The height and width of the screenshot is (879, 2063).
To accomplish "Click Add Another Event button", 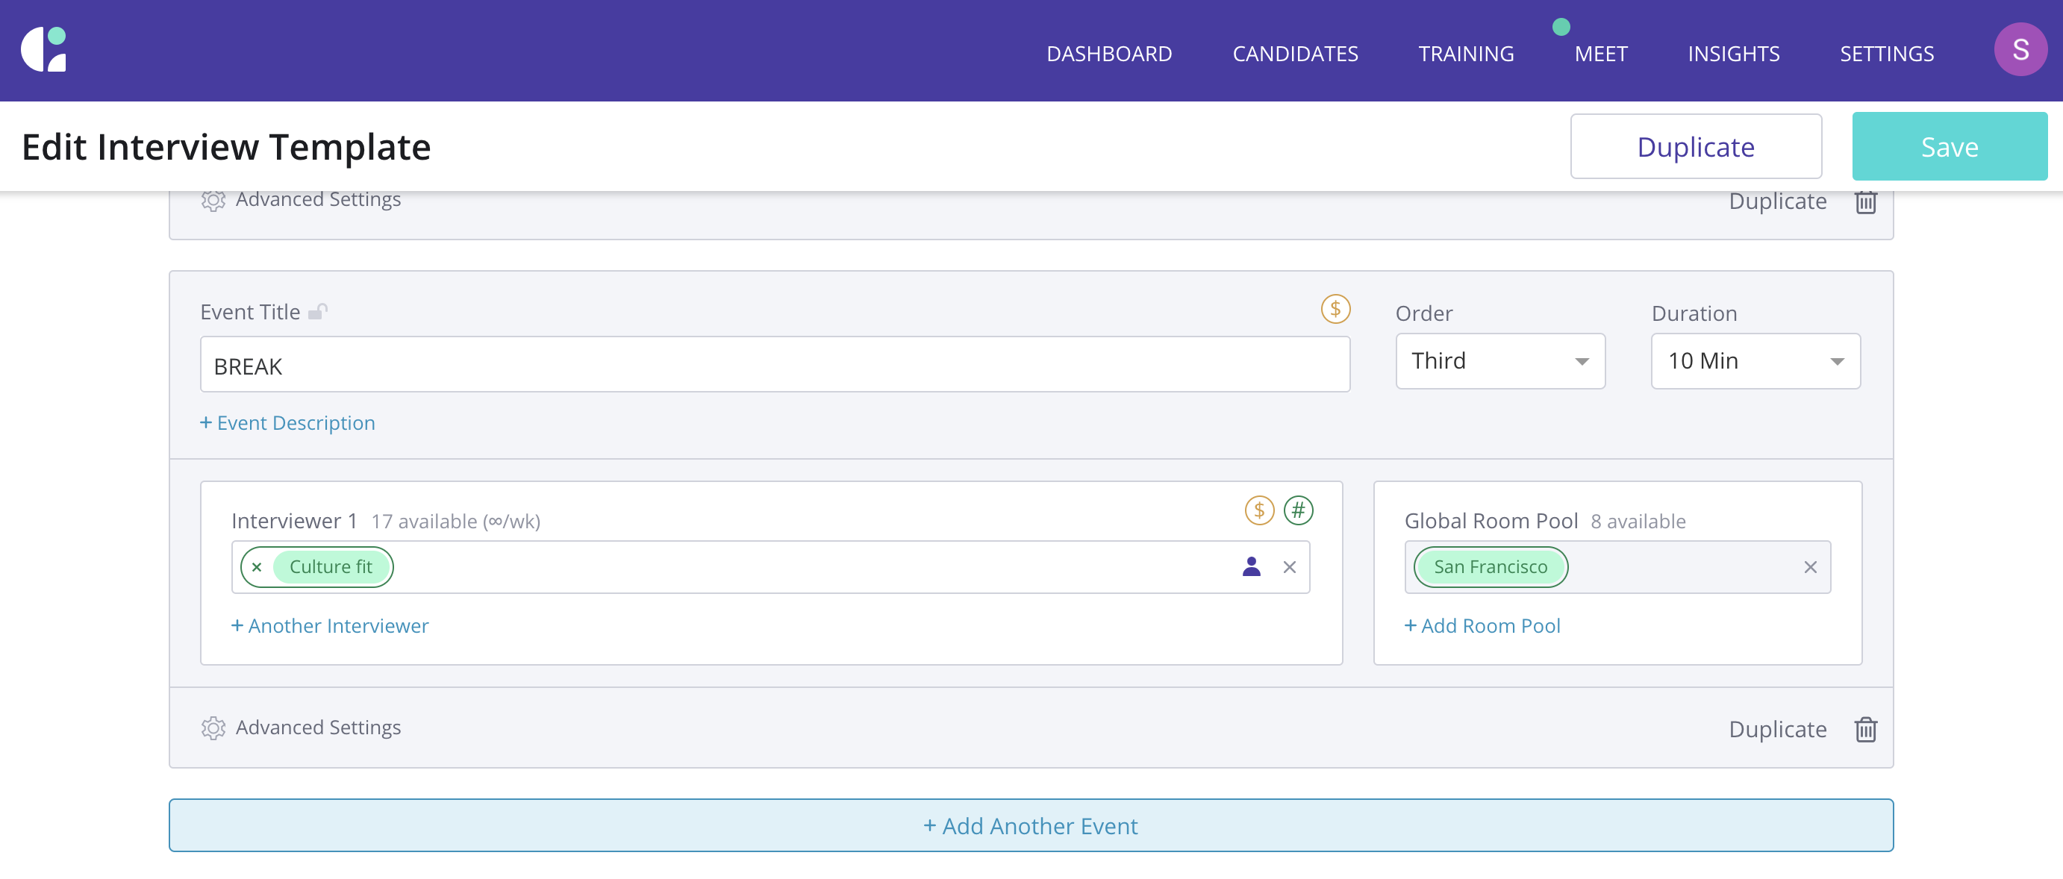I will pos(1031,825).
